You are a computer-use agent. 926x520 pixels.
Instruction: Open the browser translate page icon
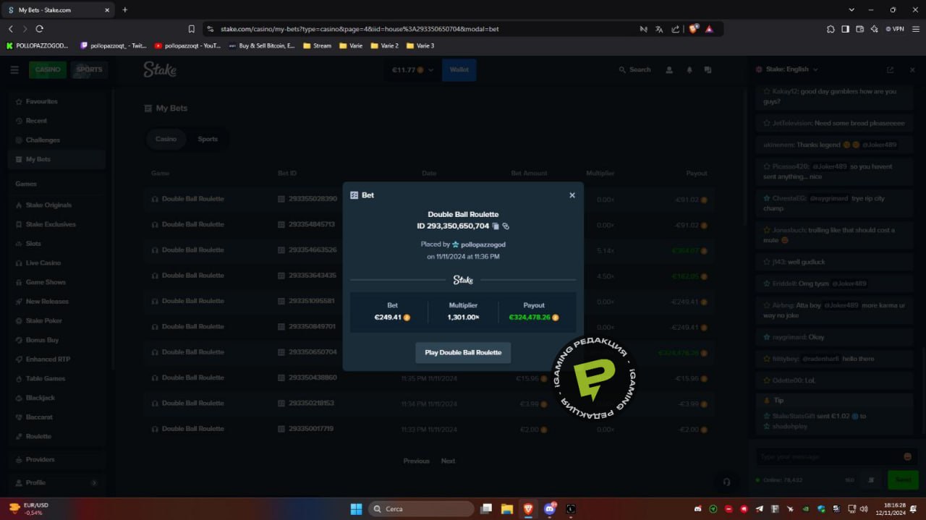tap(659, 29)
